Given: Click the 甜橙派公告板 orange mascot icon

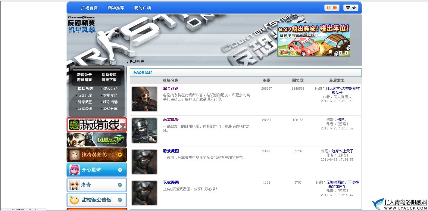Looking at the screenshot, I should 74,200.
